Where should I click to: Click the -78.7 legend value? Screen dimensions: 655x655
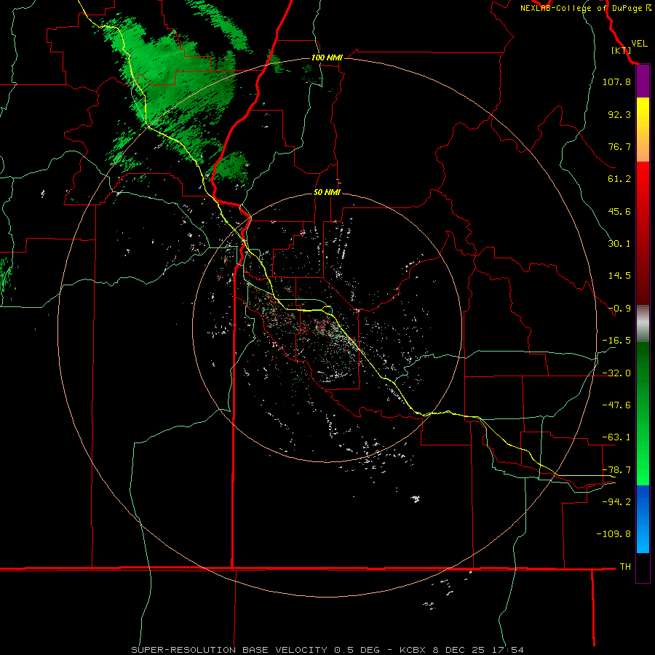616,470
